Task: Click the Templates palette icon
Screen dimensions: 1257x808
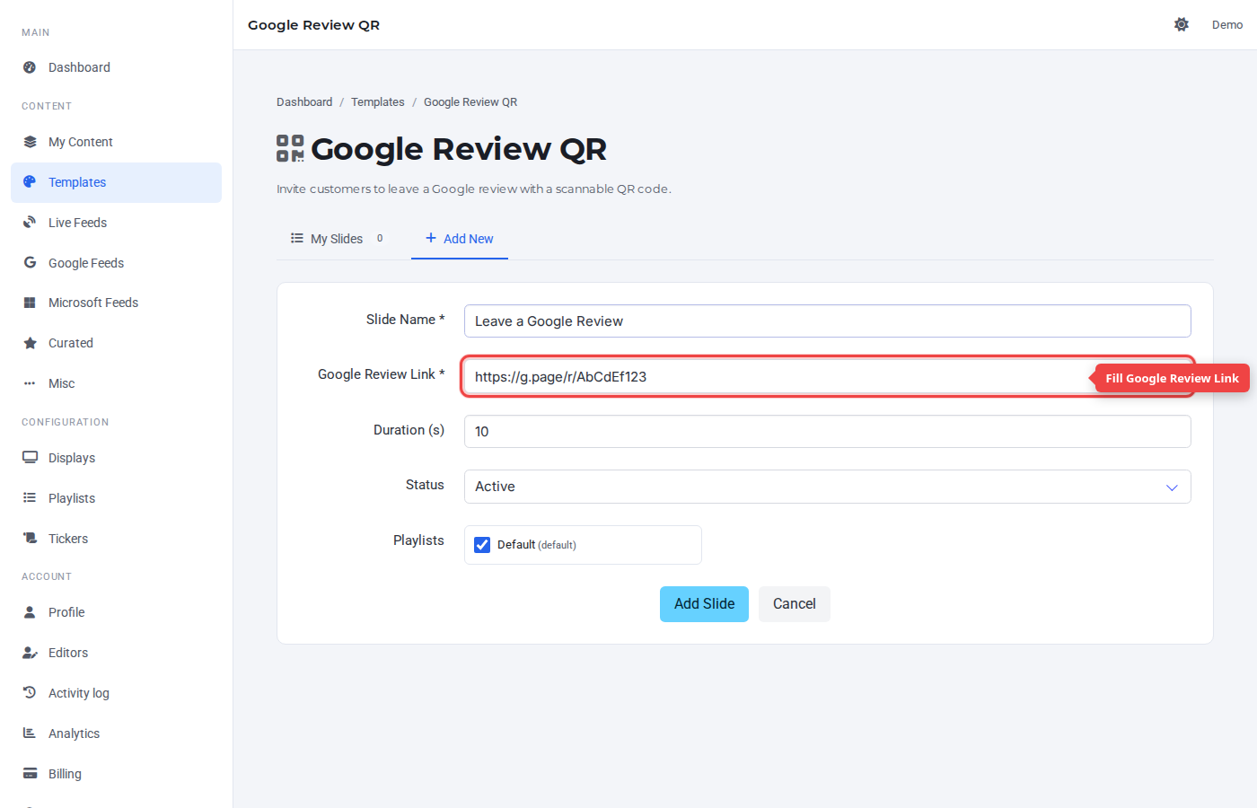Action: pos(30,182)
